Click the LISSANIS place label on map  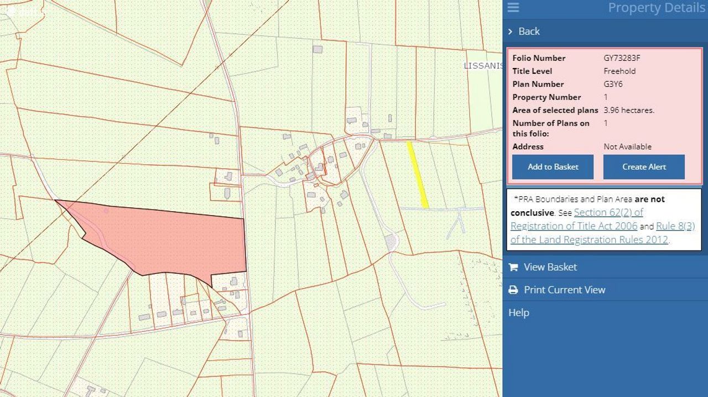482,66
